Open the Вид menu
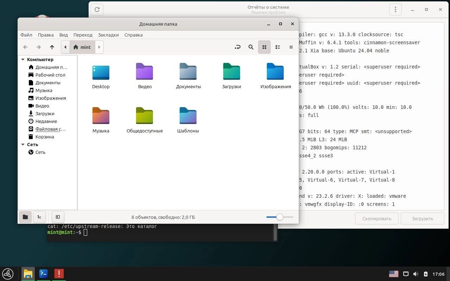 [64, 35]
